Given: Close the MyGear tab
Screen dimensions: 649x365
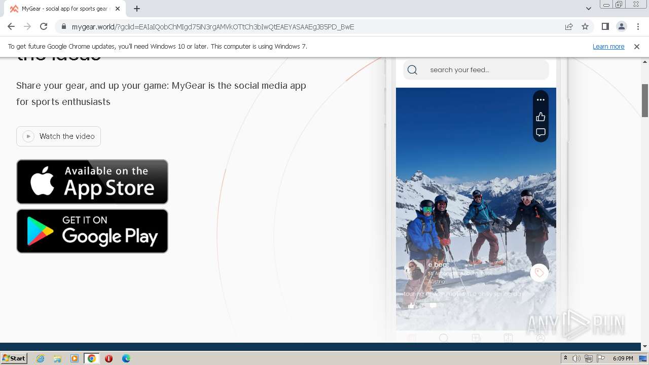Looking at the screenshot, I should coord(118,9).
